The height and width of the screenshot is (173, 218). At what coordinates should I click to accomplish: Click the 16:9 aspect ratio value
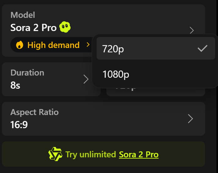pyautogui.click(x=19, y=125)
